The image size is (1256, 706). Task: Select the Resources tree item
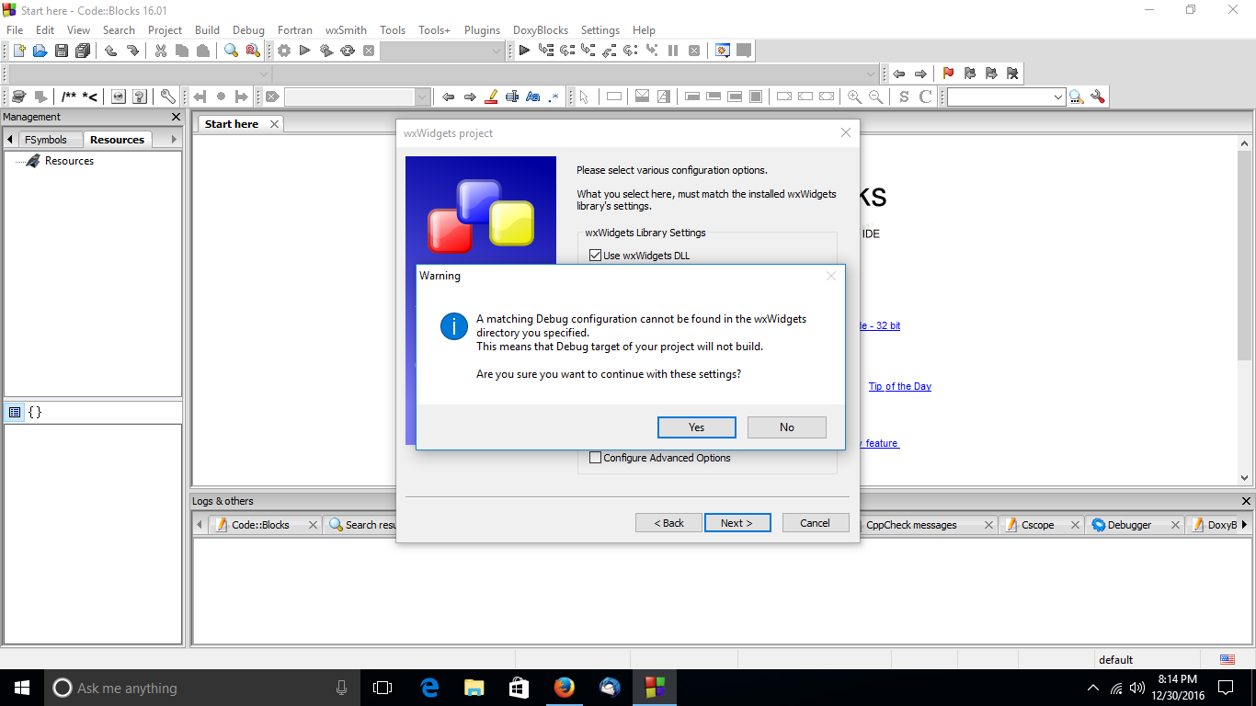(x=69, y=161)
